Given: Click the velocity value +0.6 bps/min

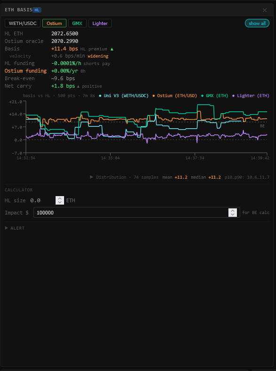Looking at the screenshot, I should pos(68,56).
